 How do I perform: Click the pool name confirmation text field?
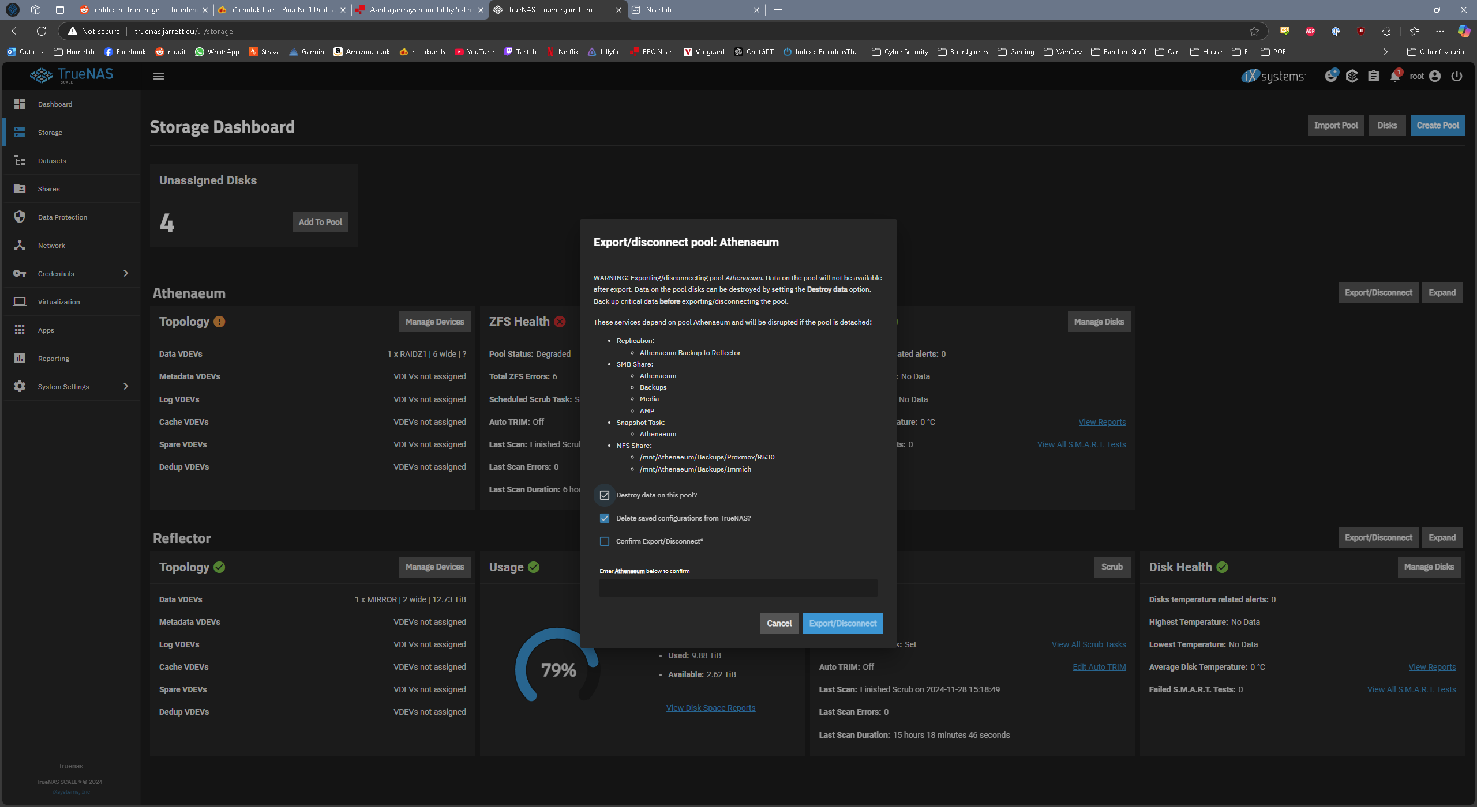(738, 588)
